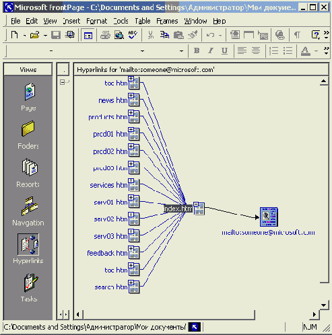The image size is (332, 335).
Task: Collapse the index.htm node
Action: 196,204
